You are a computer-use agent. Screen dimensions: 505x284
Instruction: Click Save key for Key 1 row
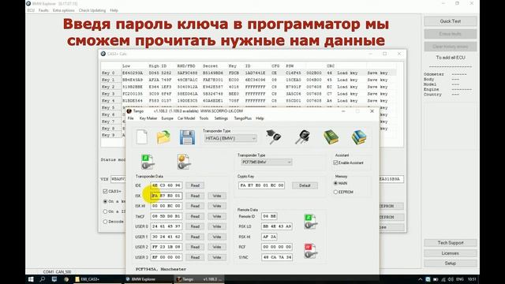377,80
